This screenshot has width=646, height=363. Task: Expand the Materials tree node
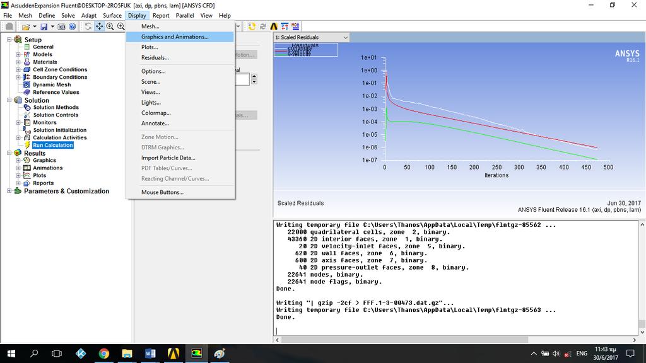(18, 62)
